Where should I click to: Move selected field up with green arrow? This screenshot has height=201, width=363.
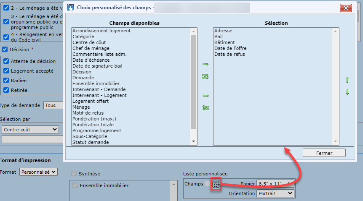point(347,80)
